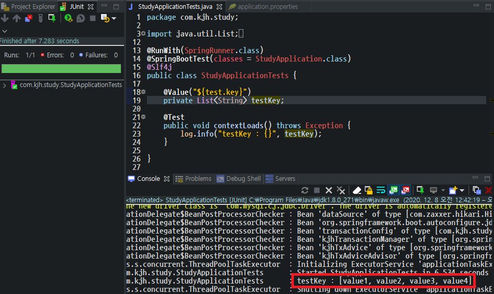
Task: Pin the console with green pin
Action: [x=420, y=190]
